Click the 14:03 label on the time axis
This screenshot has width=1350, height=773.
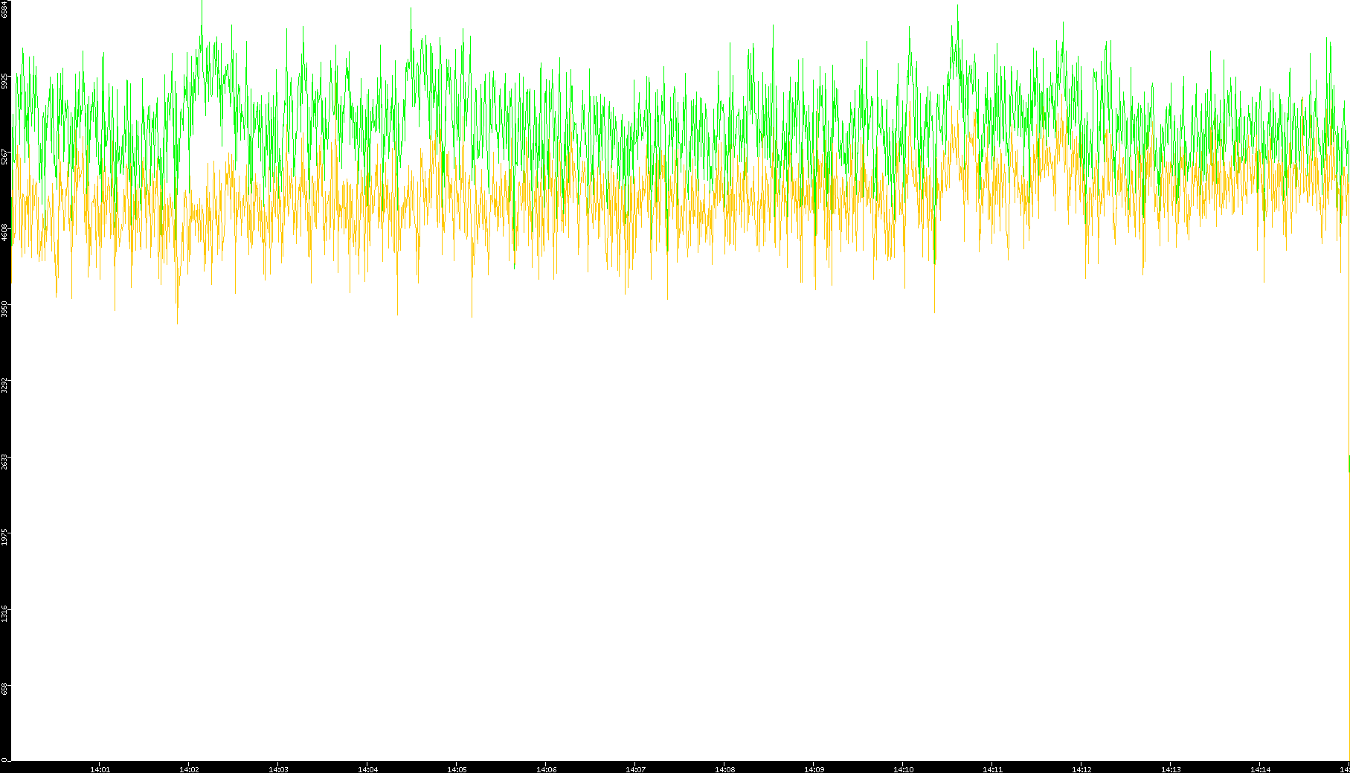pos(278,769)
